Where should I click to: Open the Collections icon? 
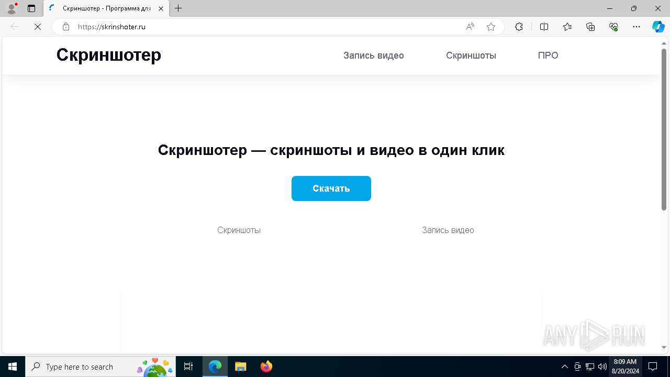pyautogui.click(x=590, y=27)
